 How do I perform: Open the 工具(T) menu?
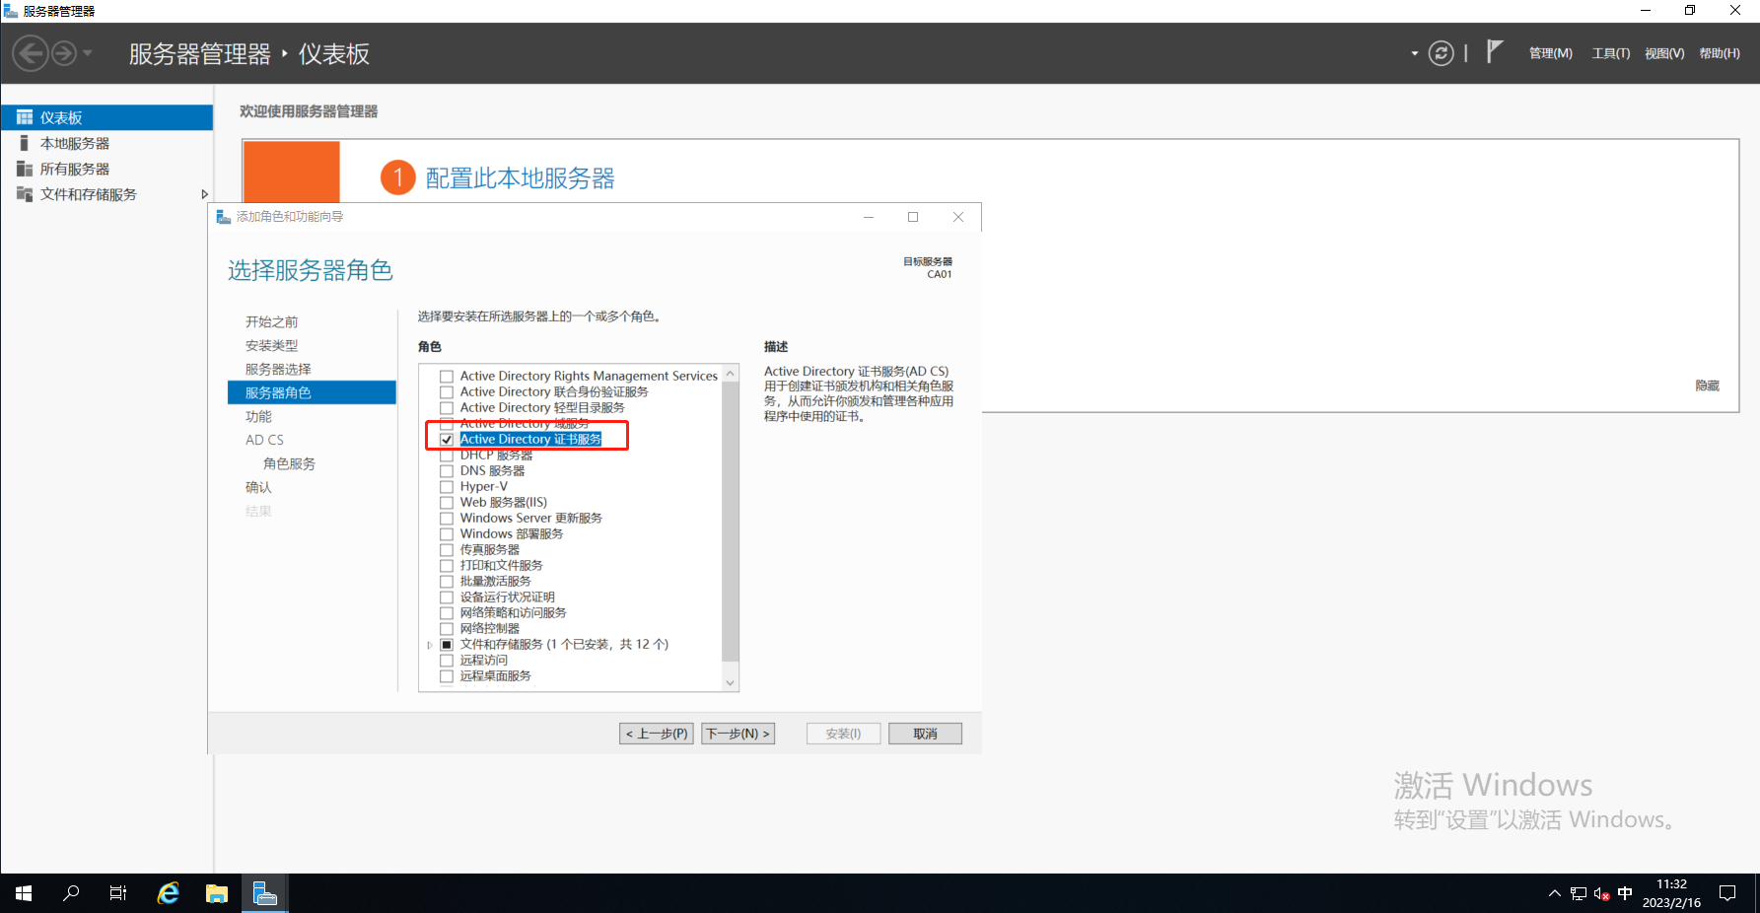tap(1610, 53)
